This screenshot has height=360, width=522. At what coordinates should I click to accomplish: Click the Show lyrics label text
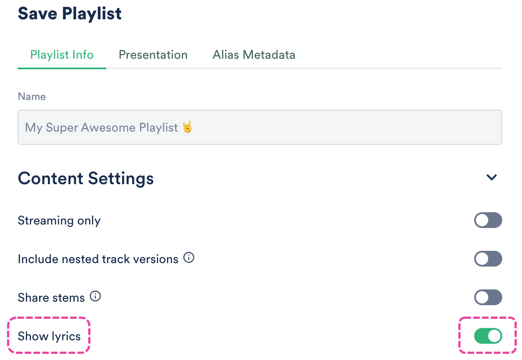coord(49,336)
